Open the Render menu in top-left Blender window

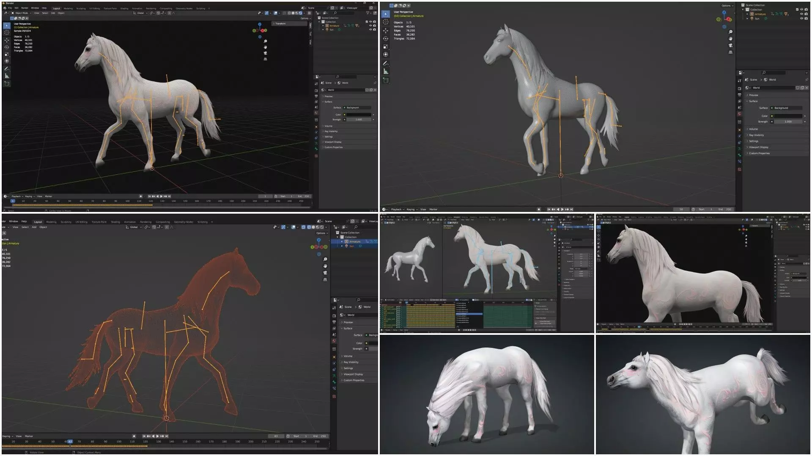click(25, 8)
